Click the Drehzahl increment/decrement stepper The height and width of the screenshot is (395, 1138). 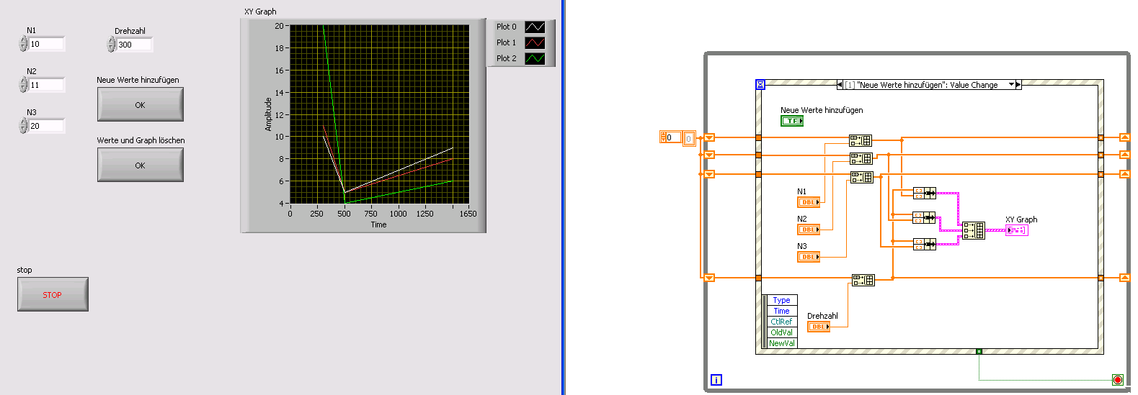pyautogui.click(x=111, y=45)
